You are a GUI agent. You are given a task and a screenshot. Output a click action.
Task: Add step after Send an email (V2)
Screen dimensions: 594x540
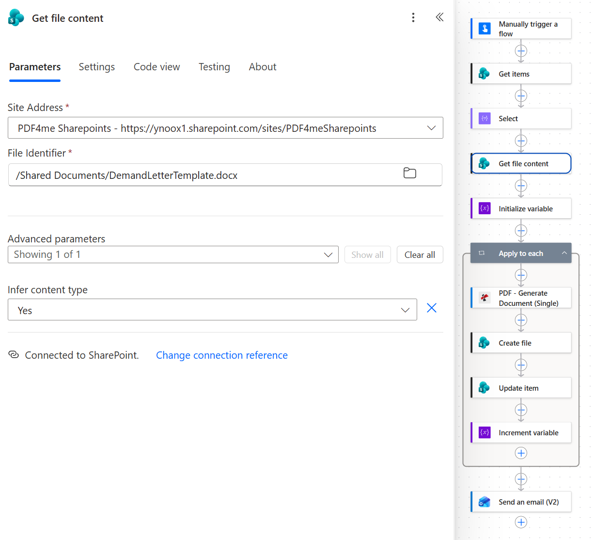(x=521, y=522)
